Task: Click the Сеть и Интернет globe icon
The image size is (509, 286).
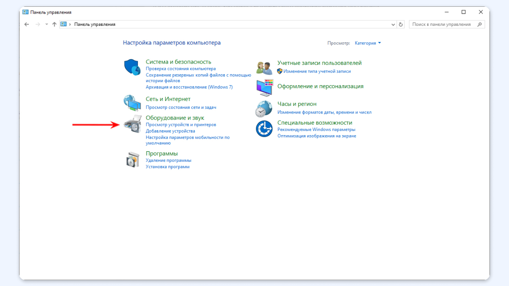Action: coord(132,103)
